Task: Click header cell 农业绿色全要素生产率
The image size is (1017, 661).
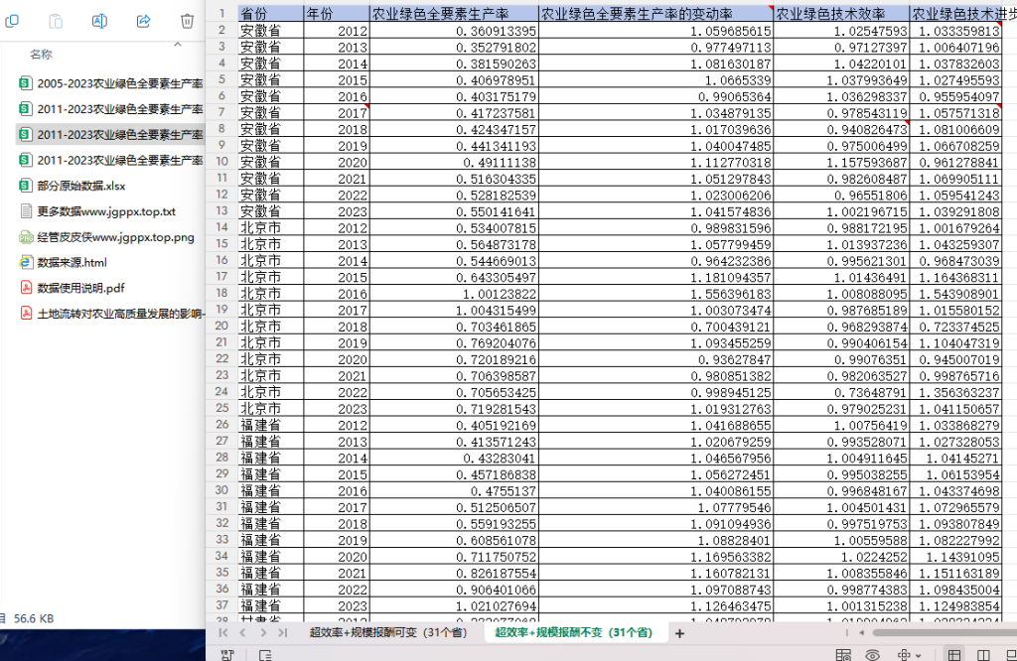Action: coord(454,14)
